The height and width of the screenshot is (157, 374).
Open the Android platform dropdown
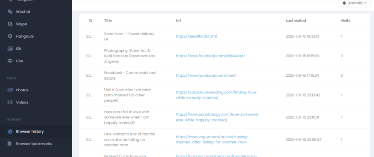(354, 3)
